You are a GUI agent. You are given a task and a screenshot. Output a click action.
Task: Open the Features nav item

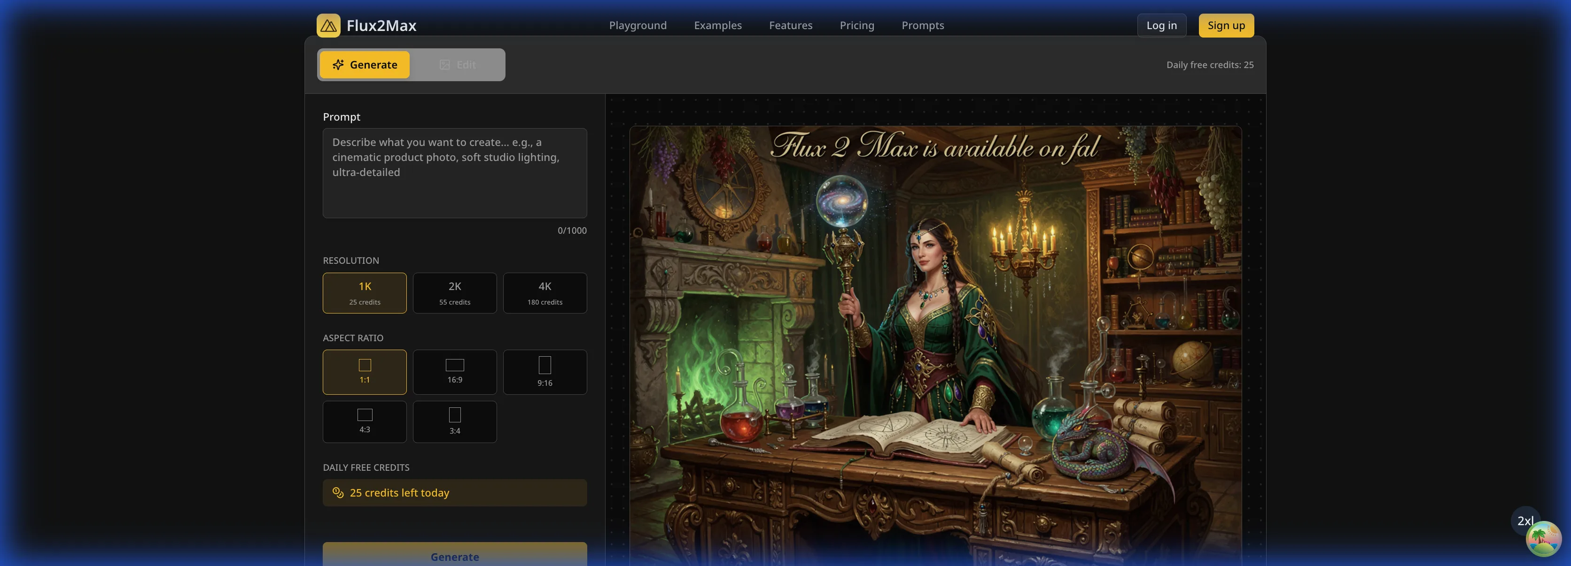coord(790,26)
